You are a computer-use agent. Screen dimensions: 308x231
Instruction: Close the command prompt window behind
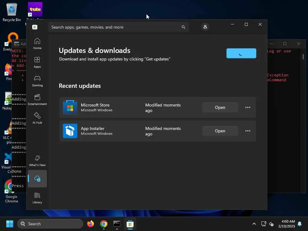click(x=299, y=44)
